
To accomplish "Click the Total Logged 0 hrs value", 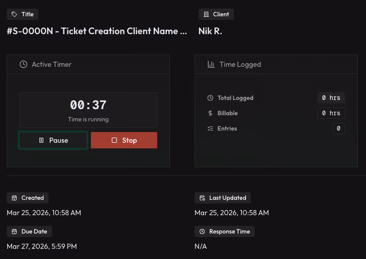I will click(x=331, y=98).
